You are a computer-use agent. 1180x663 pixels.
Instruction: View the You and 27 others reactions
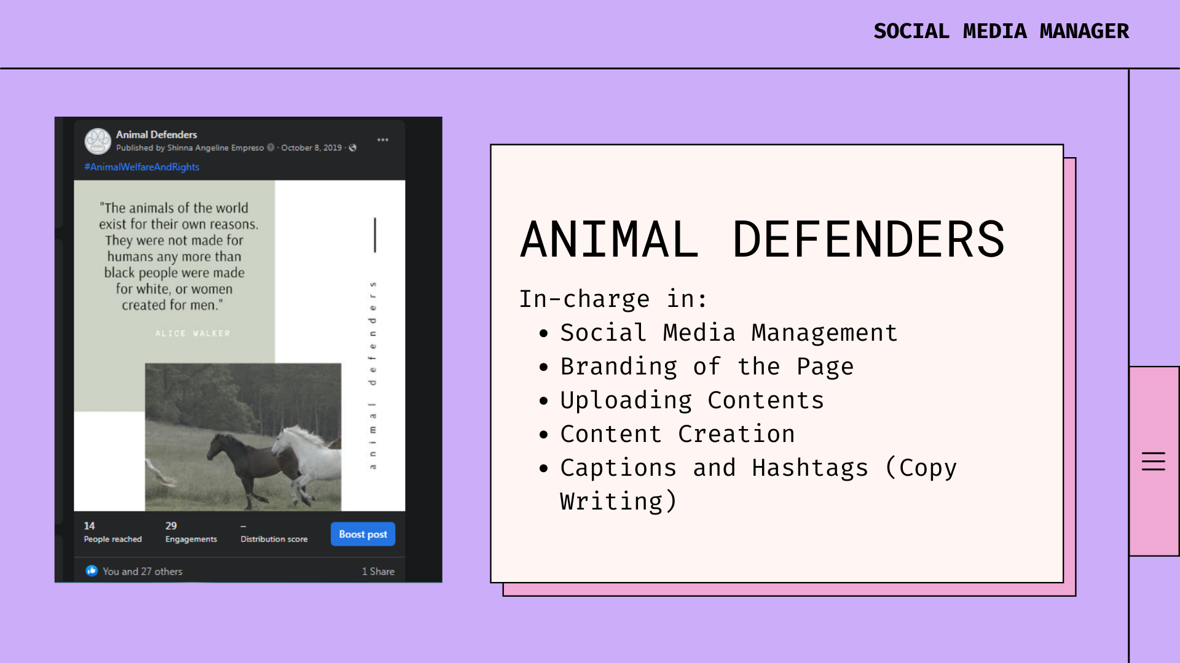[143, 572]
